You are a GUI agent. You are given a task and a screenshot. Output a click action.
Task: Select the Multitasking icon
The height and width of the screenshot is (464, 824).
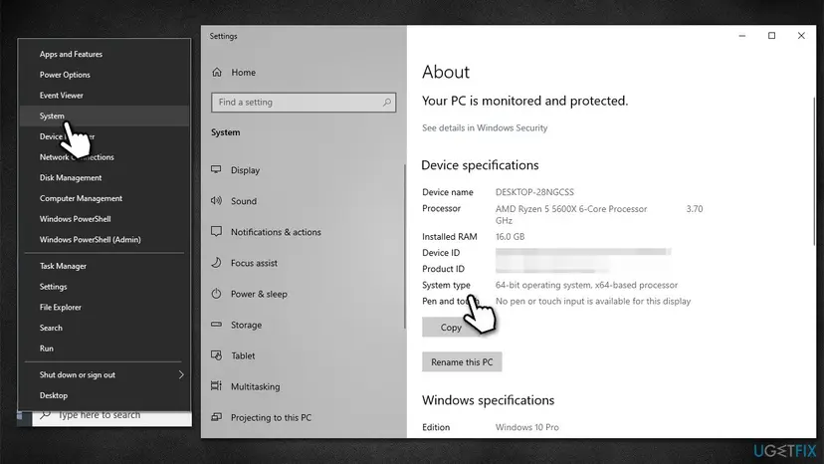pos(216,386)
